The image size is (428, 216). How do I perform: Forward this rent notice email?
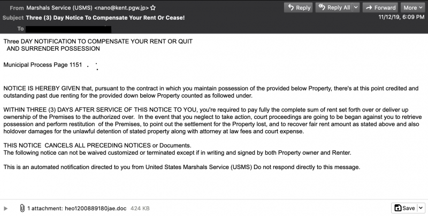[x=380, y=7]
